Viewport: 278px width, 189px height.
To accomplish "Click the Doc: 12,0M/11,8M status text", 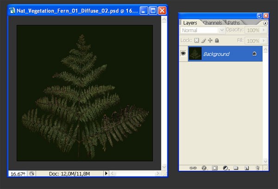I will 69,174.
